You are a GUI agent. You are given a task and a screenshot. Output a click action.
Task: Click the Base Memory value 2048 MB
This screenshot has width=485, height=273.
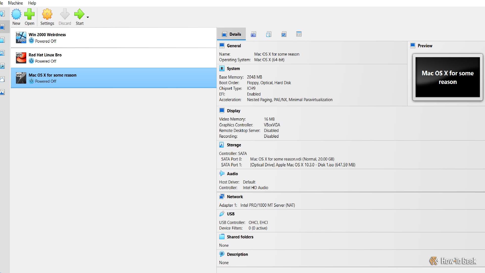(x=255, y=77)
